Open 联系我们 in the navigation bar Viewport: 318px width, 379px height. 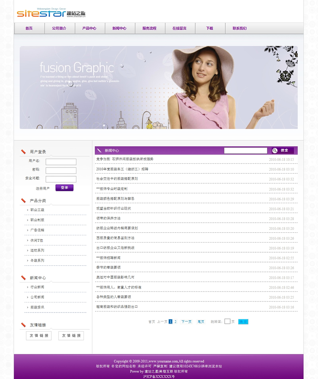coord(240,29)
